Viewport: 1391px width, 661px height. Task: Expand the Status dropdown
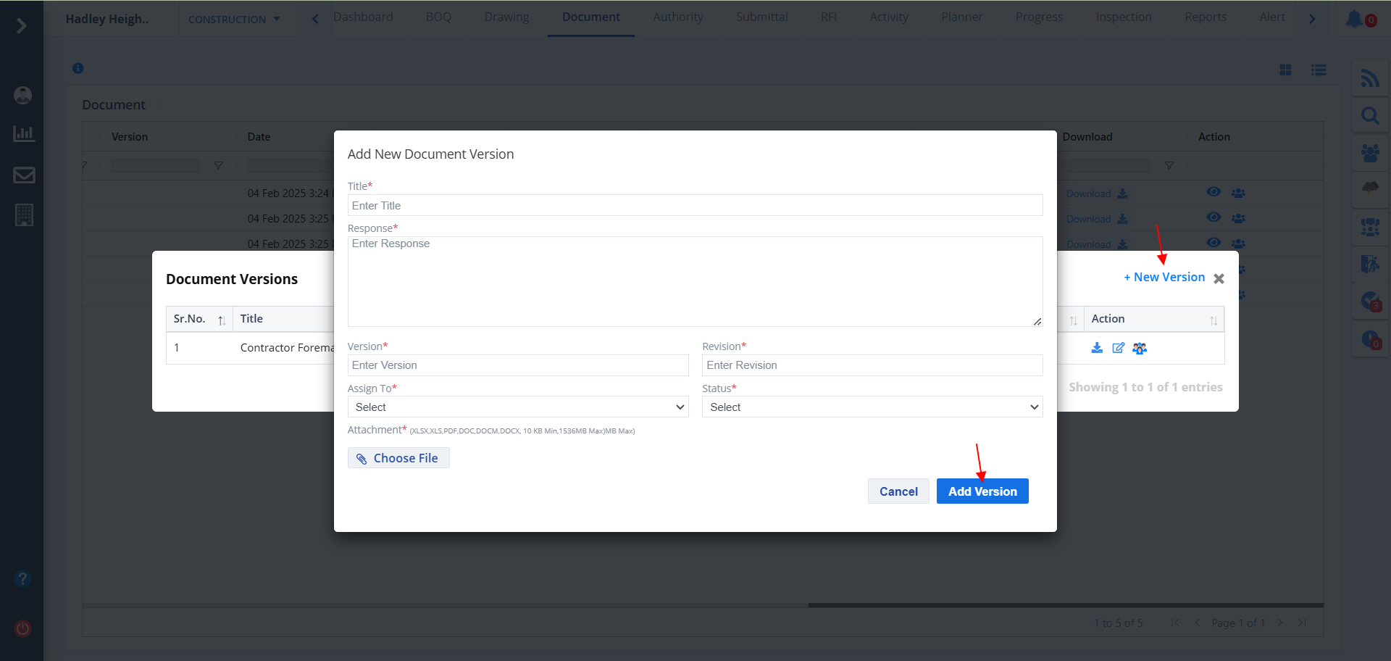[x=872, y=407]
